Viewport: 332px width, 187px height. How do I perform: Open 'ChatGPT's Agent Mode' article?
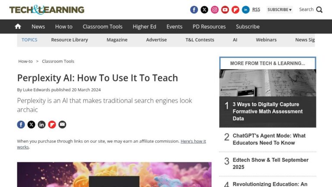point(269,139)
